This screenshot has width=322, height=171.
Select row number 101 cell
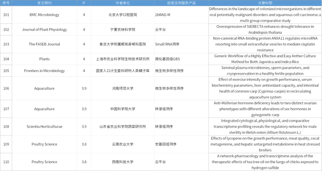click(x=6, y=15)
